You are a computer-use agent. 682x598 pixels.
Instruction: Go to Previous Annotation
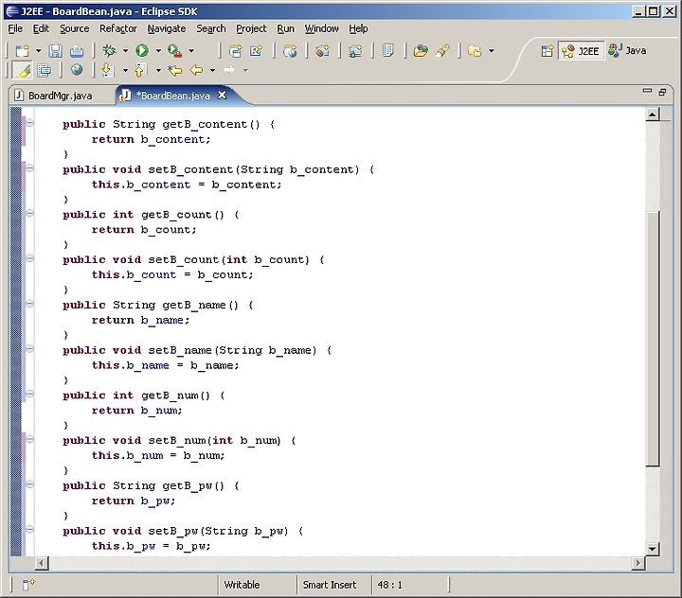pyautogui.click(x=140, y=70)
